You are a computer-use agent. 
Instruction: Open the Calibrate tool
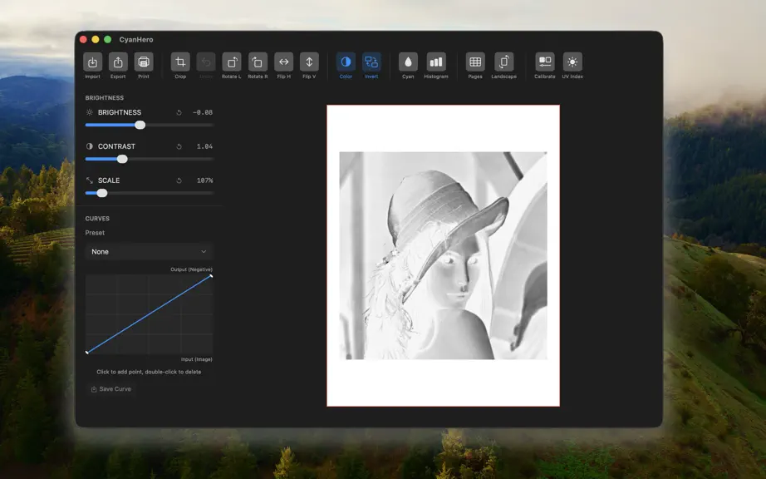(545, 62)
